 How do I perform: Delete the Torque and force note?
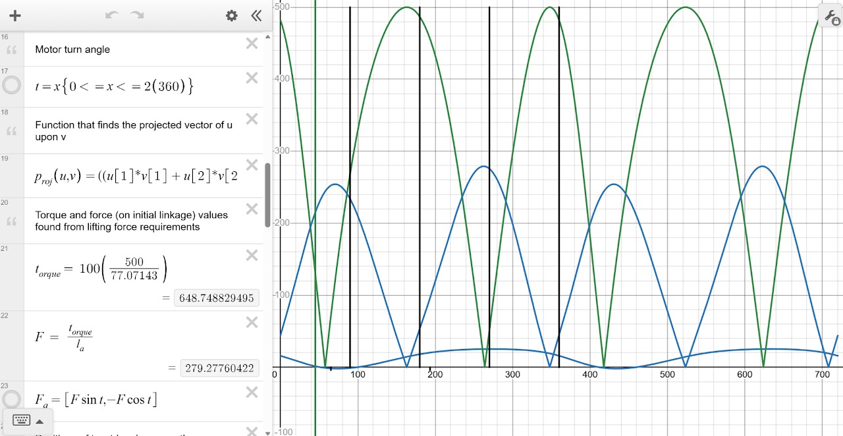tap(252, 209)
